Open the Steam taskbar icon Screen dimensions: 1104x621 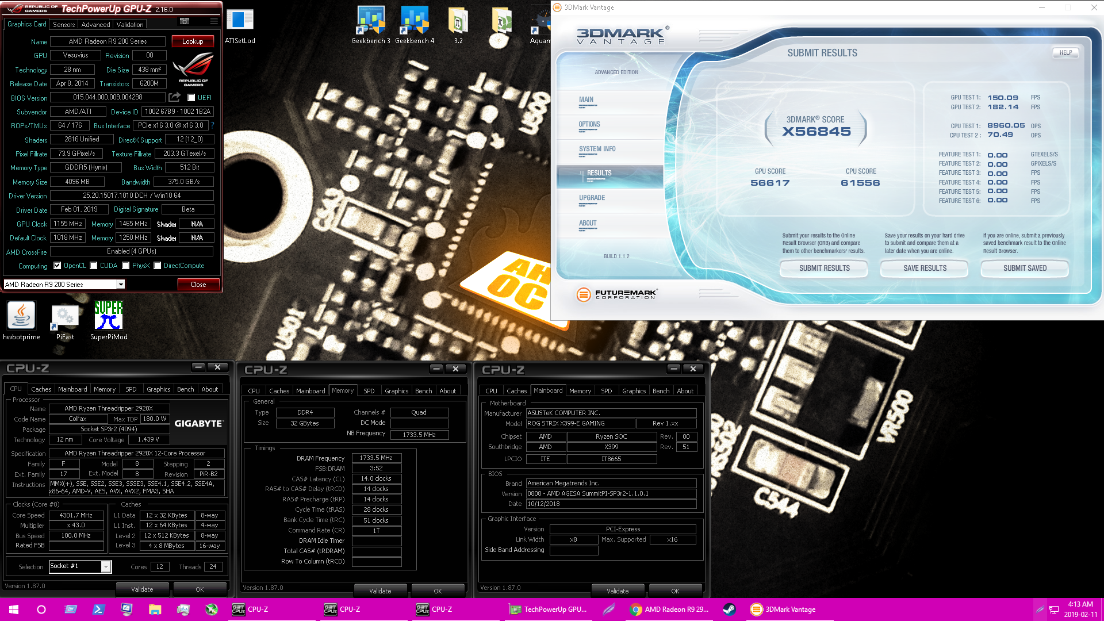[x=729, y=609]
